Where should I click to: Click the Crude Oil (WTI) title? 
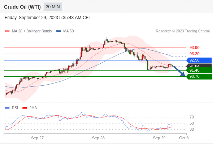point(22,7)
